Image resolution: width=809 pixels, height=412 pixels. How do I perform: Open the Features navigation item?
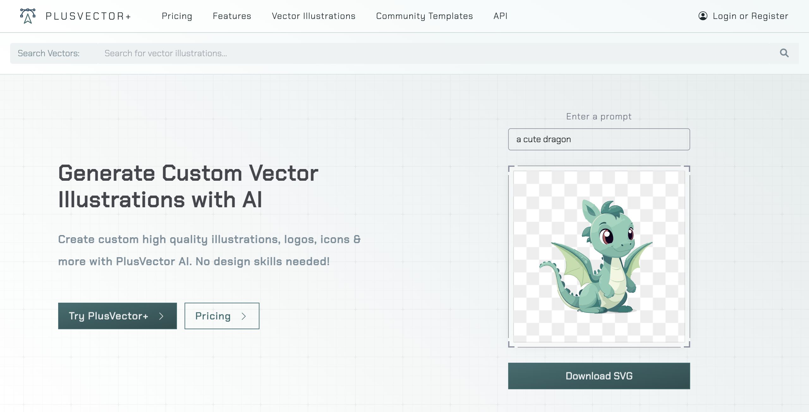click(x=232, y=16)
